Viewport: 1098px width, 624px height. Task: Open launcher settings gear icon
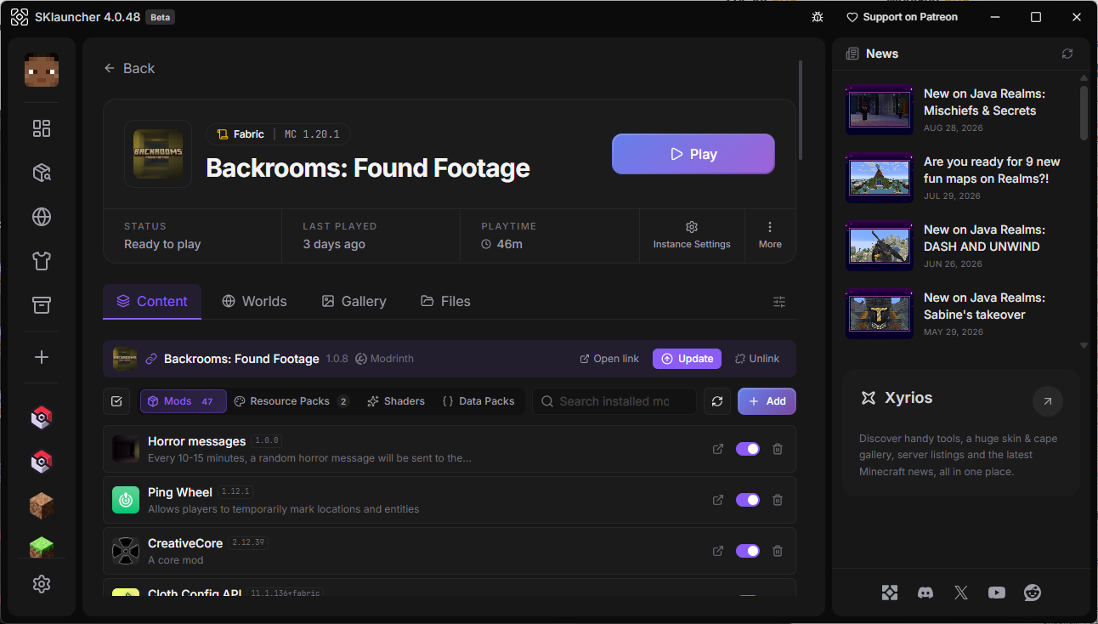[42, 584]
